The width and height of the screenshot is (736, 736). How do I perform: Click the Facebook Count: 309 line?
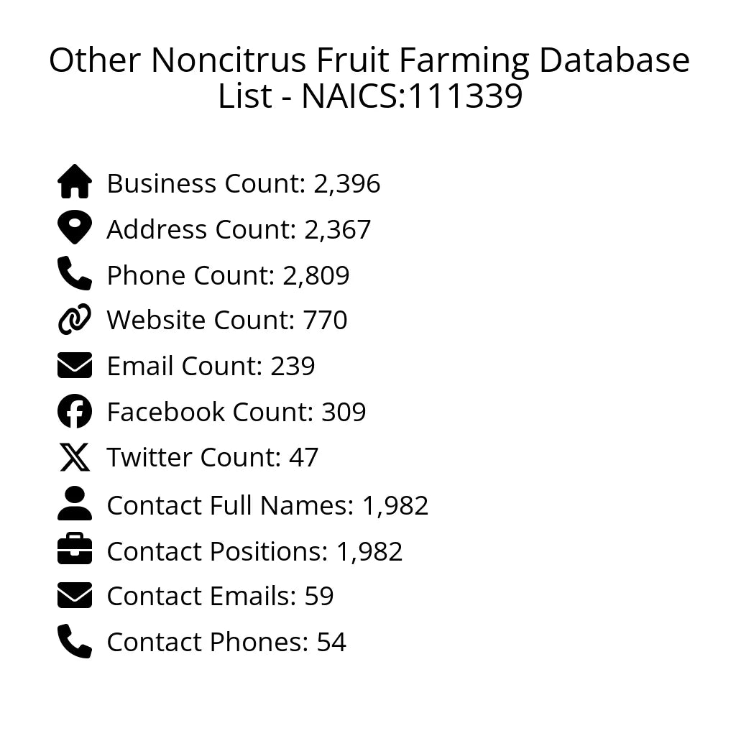coord(236,413)
